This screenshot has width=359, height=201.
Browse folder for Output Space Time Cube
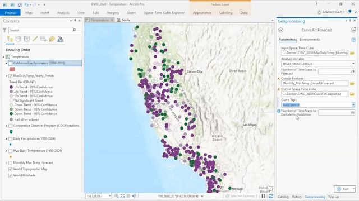pyautogui.click(x=352, y=94)
